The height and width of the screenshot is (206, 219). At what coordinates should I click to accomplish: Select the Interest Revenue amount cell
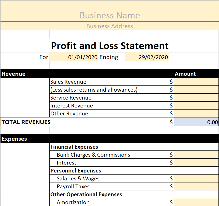pyautogui.click(x=196, y=106)
